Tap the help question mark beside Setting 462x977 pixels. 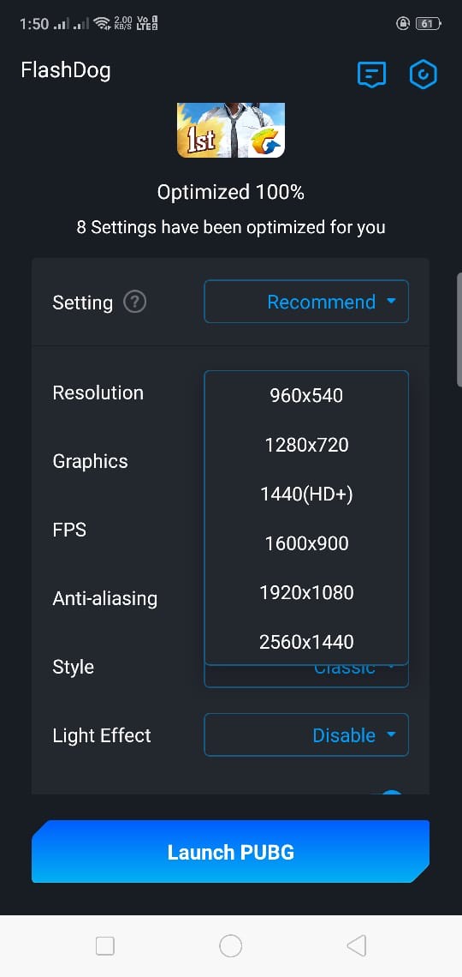tap(135, 303)
